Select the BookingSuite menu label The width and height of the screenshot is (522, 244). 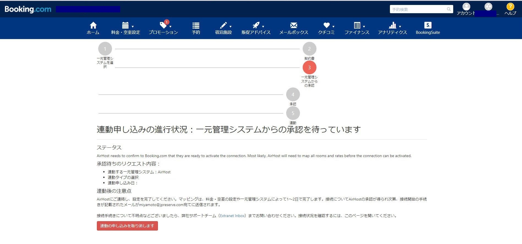coord(428,32)
